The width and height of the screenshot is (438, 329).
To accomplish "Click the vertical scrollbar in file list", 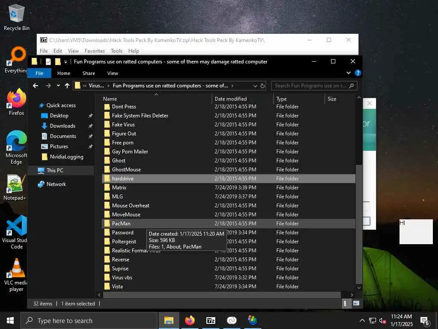I will (359, 224).
